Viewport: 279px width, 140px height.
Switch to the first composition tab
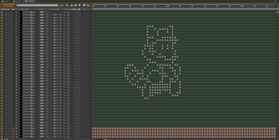click(x=6, y=1)
